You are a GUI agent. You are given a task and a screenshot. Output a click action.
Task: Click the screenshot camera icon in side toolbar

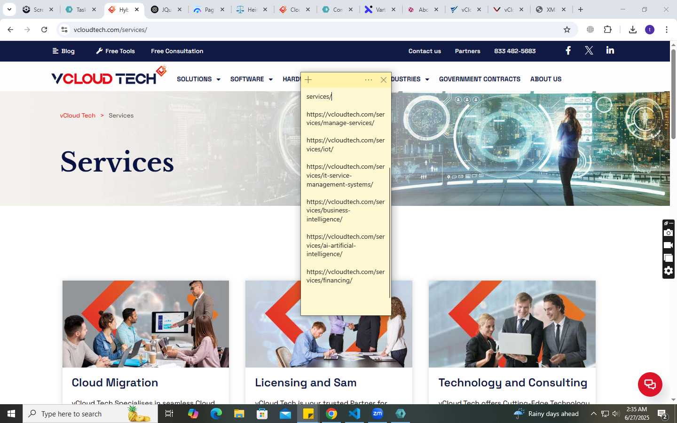668,233
